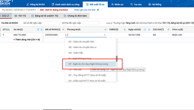Click Thêm dòng mới (Ctrl + N)
The height and width of the screenshot is (110, 194).
point(27,40)
